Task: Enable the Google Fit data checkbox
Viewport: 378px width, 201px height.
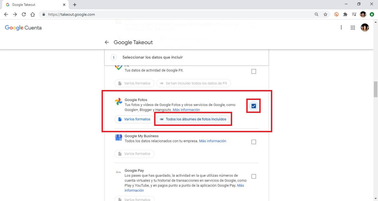Action: (x=254, y=72)
